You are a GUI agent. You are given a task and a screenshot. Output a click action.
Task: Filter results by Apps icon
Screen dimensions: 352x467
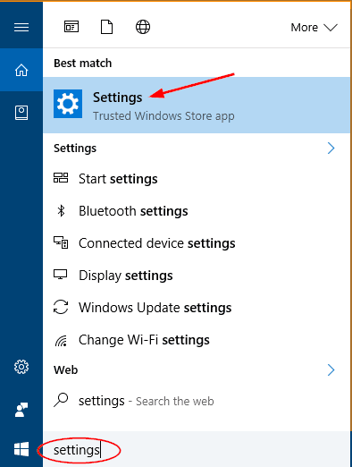[71, 27]
